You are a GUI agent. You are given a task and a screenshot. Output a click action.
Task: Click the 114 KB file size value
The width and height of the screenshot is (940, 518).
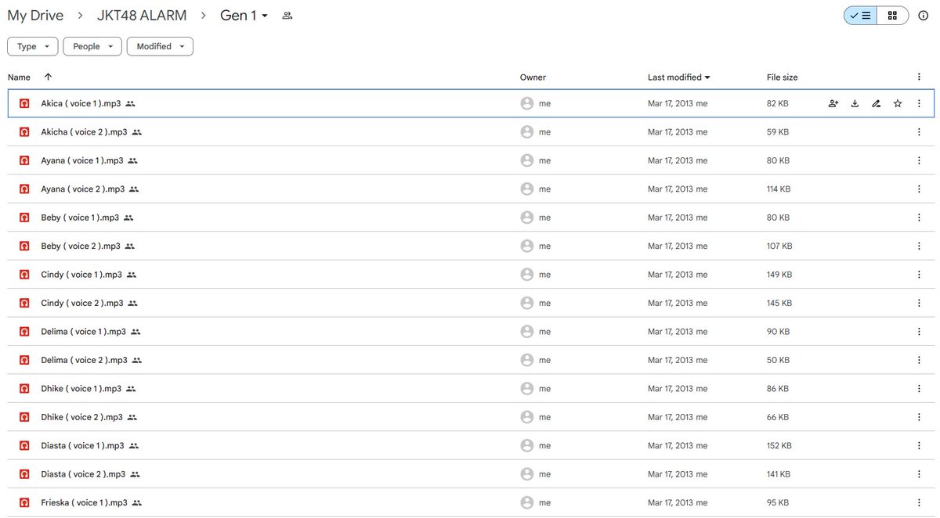(779, 189)
